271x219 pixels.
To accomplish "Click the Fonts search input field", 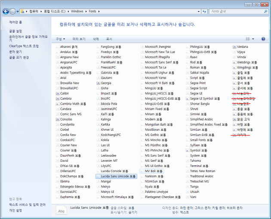I will coord(236,12).
